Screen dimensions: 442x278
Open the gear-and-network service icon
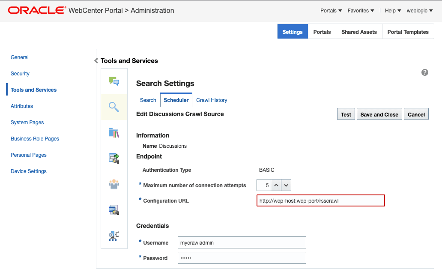pos(114,236)
